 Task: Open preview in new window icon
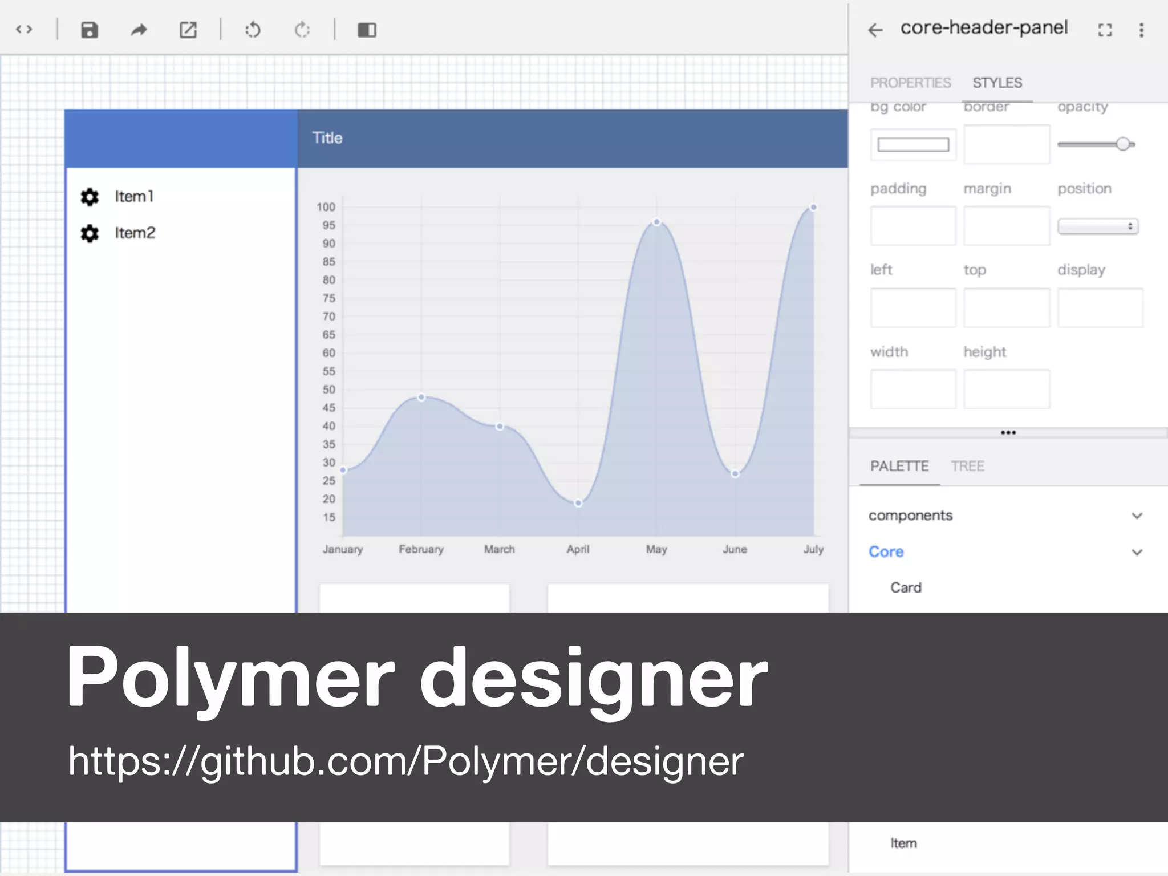click(188, 30)
